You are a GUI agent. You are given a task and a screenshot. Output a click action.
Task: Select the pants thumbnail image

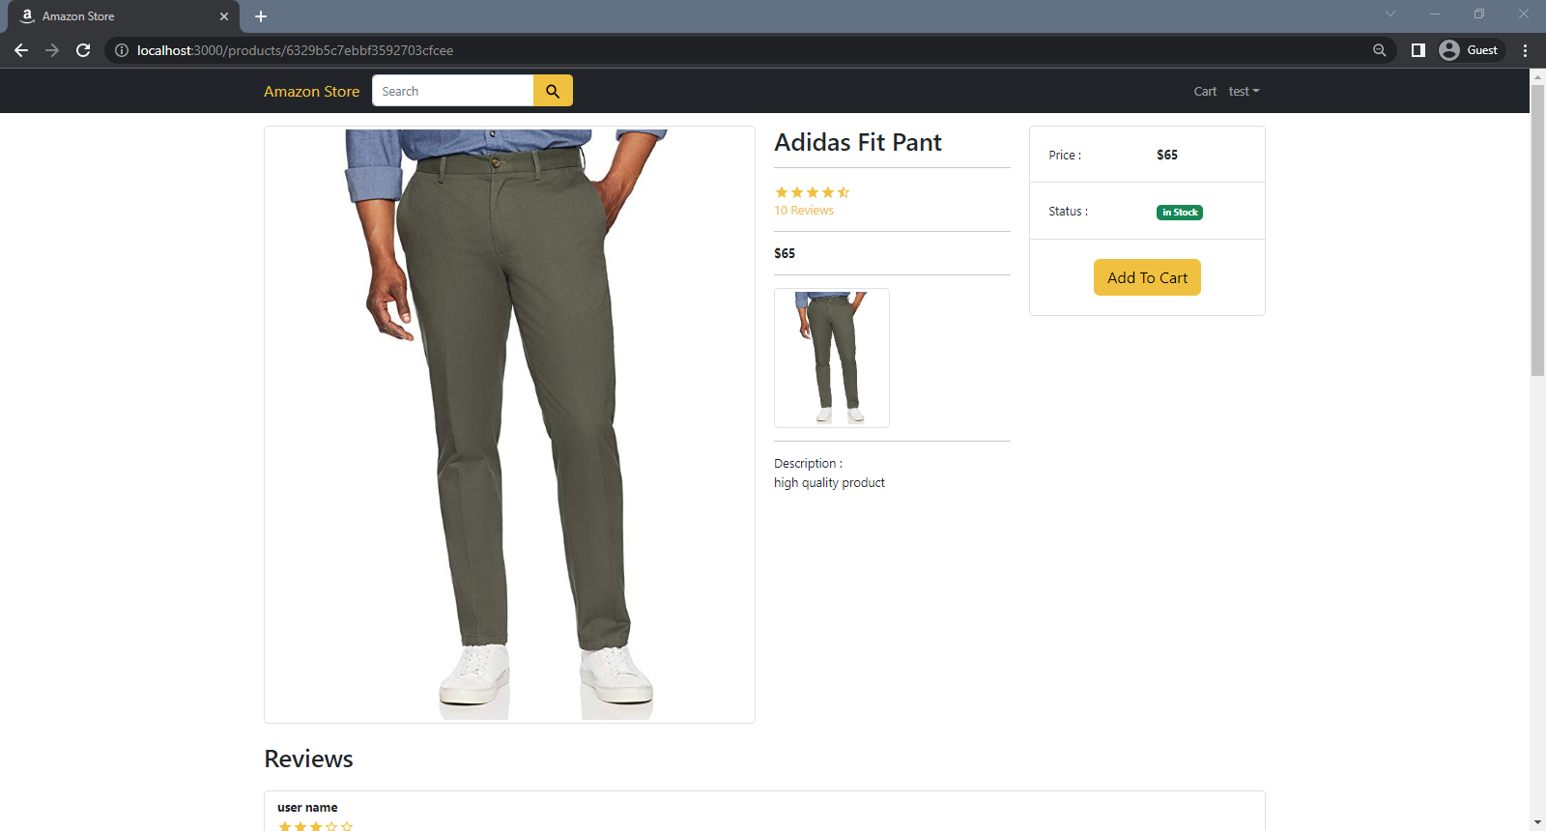832,358
